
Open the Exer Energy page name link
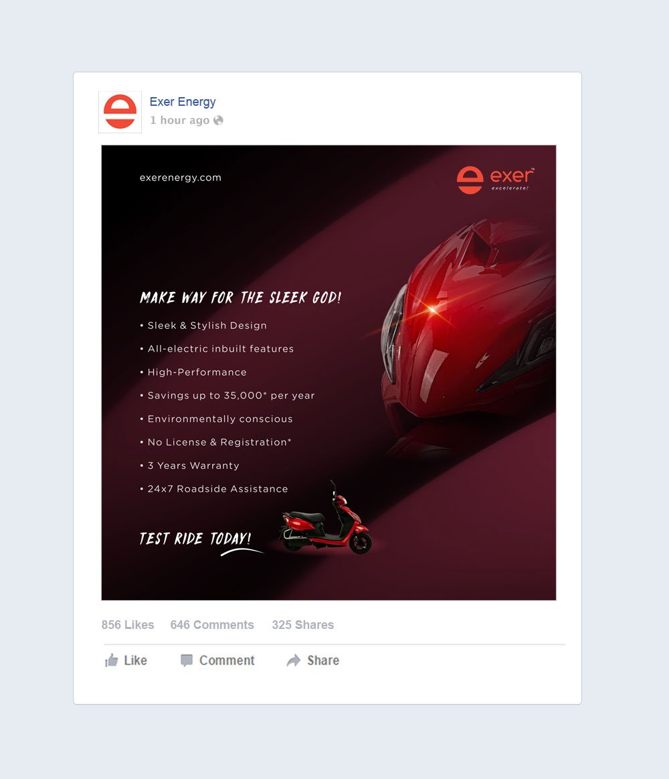183,102
